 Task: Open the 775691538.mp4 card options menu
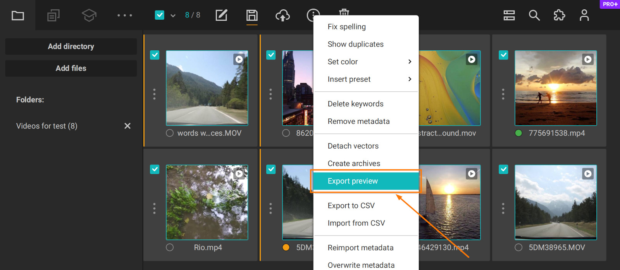(503, 94)
